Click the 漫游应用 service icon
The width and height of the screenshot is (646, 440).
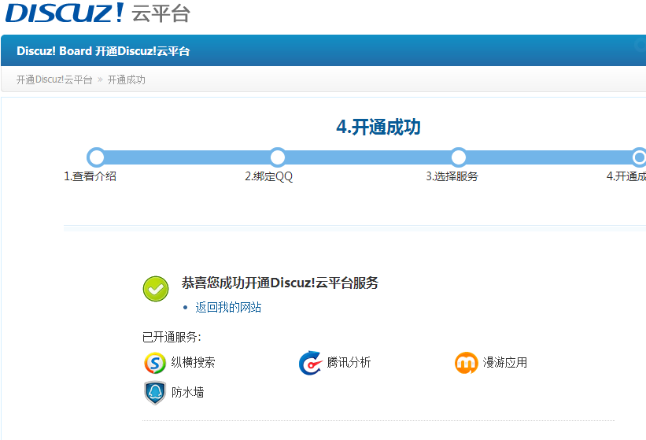click(x=467, y=363)
